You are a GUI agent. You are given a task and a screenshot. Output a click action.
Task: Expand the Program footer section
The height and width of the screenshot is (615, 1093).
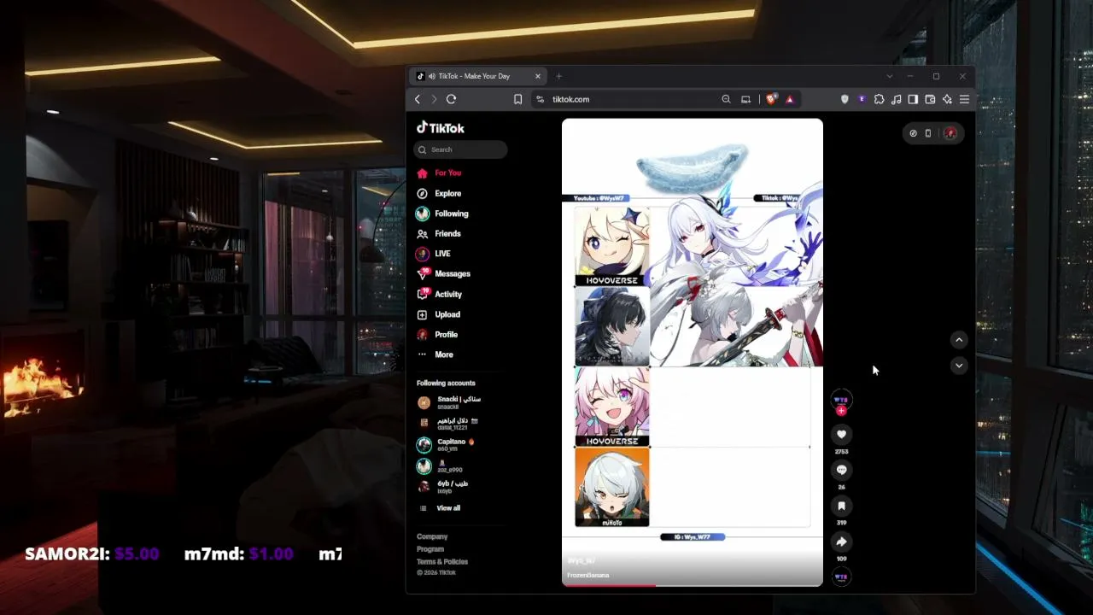(430, 549)
